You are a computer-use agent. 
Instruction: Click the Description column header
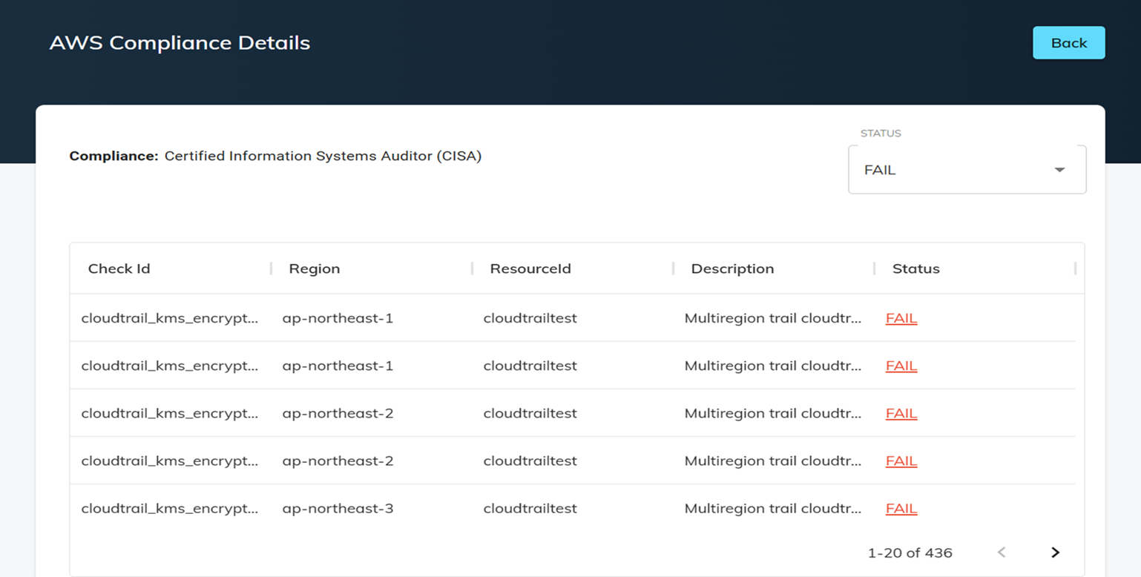coord(732,268)
